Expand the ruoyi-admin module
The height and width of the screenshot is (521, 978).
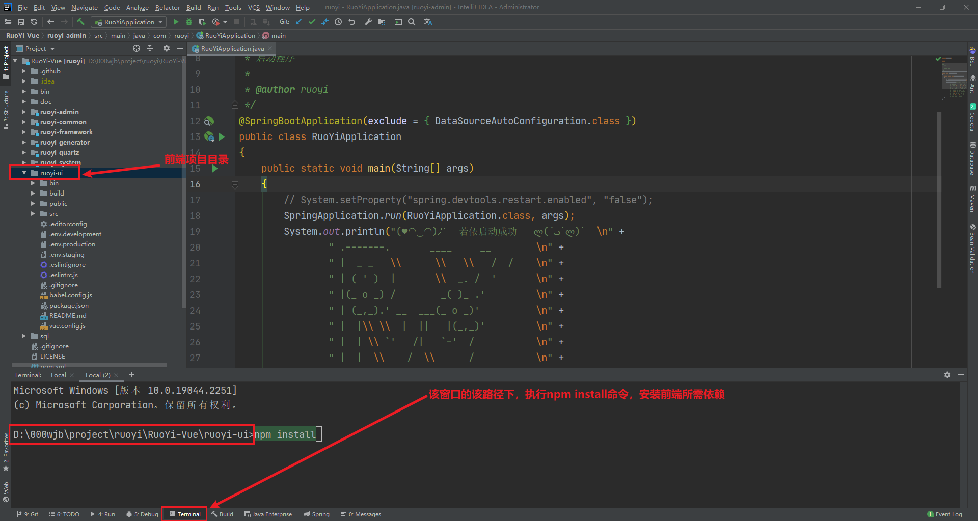[23, 112]
